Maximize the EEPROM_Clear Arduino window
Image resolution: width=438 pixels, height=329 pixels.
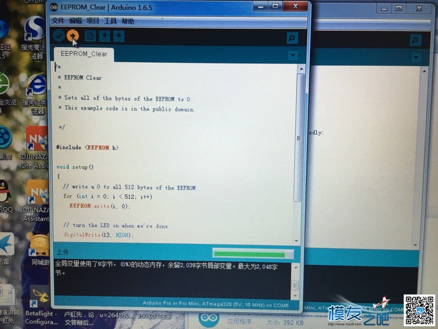tap(275, 6)
